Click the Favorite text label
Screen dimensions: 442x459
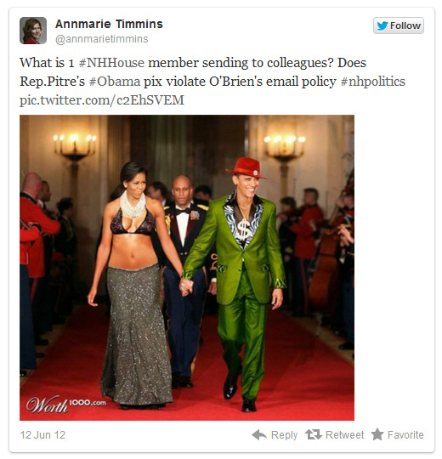[405, 435]
